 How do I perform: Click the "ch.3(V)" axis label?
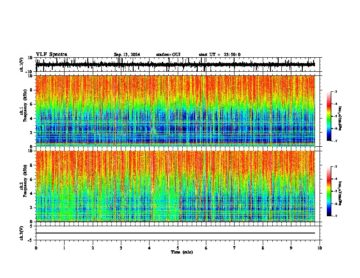click(x=22, y=233)
